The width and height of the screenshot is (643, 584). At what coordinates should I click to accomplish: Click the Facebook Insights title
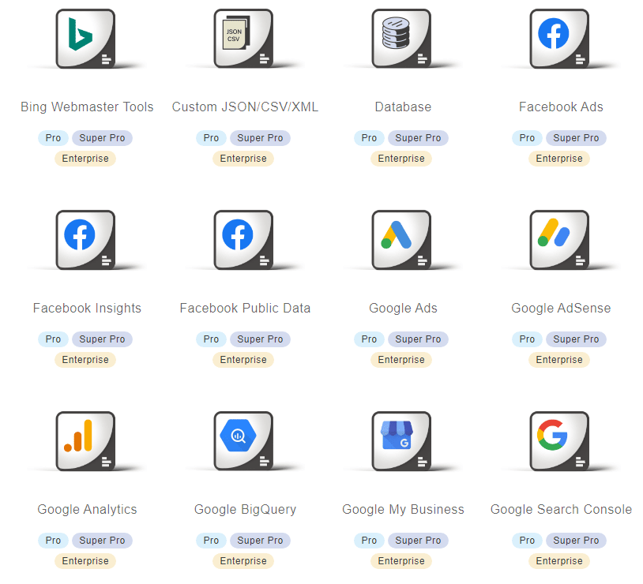[87, 309]
